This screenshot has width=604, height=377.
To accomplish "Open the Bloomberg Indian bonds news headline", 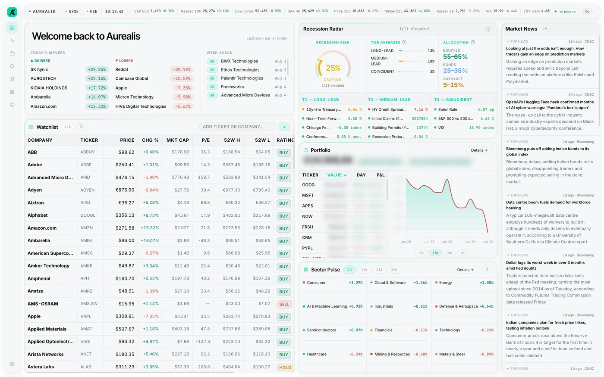I will pyautogui.click(x=547, y=151).
